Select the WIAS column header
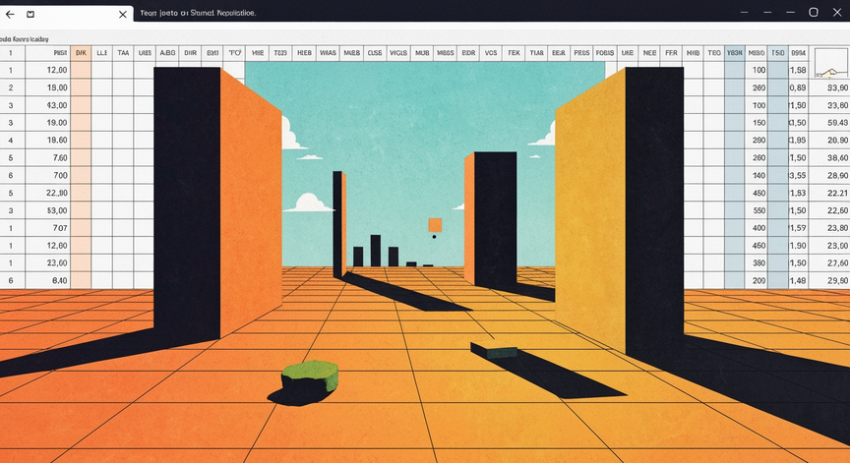Screen dimensions: 850x463 point(328,53)
